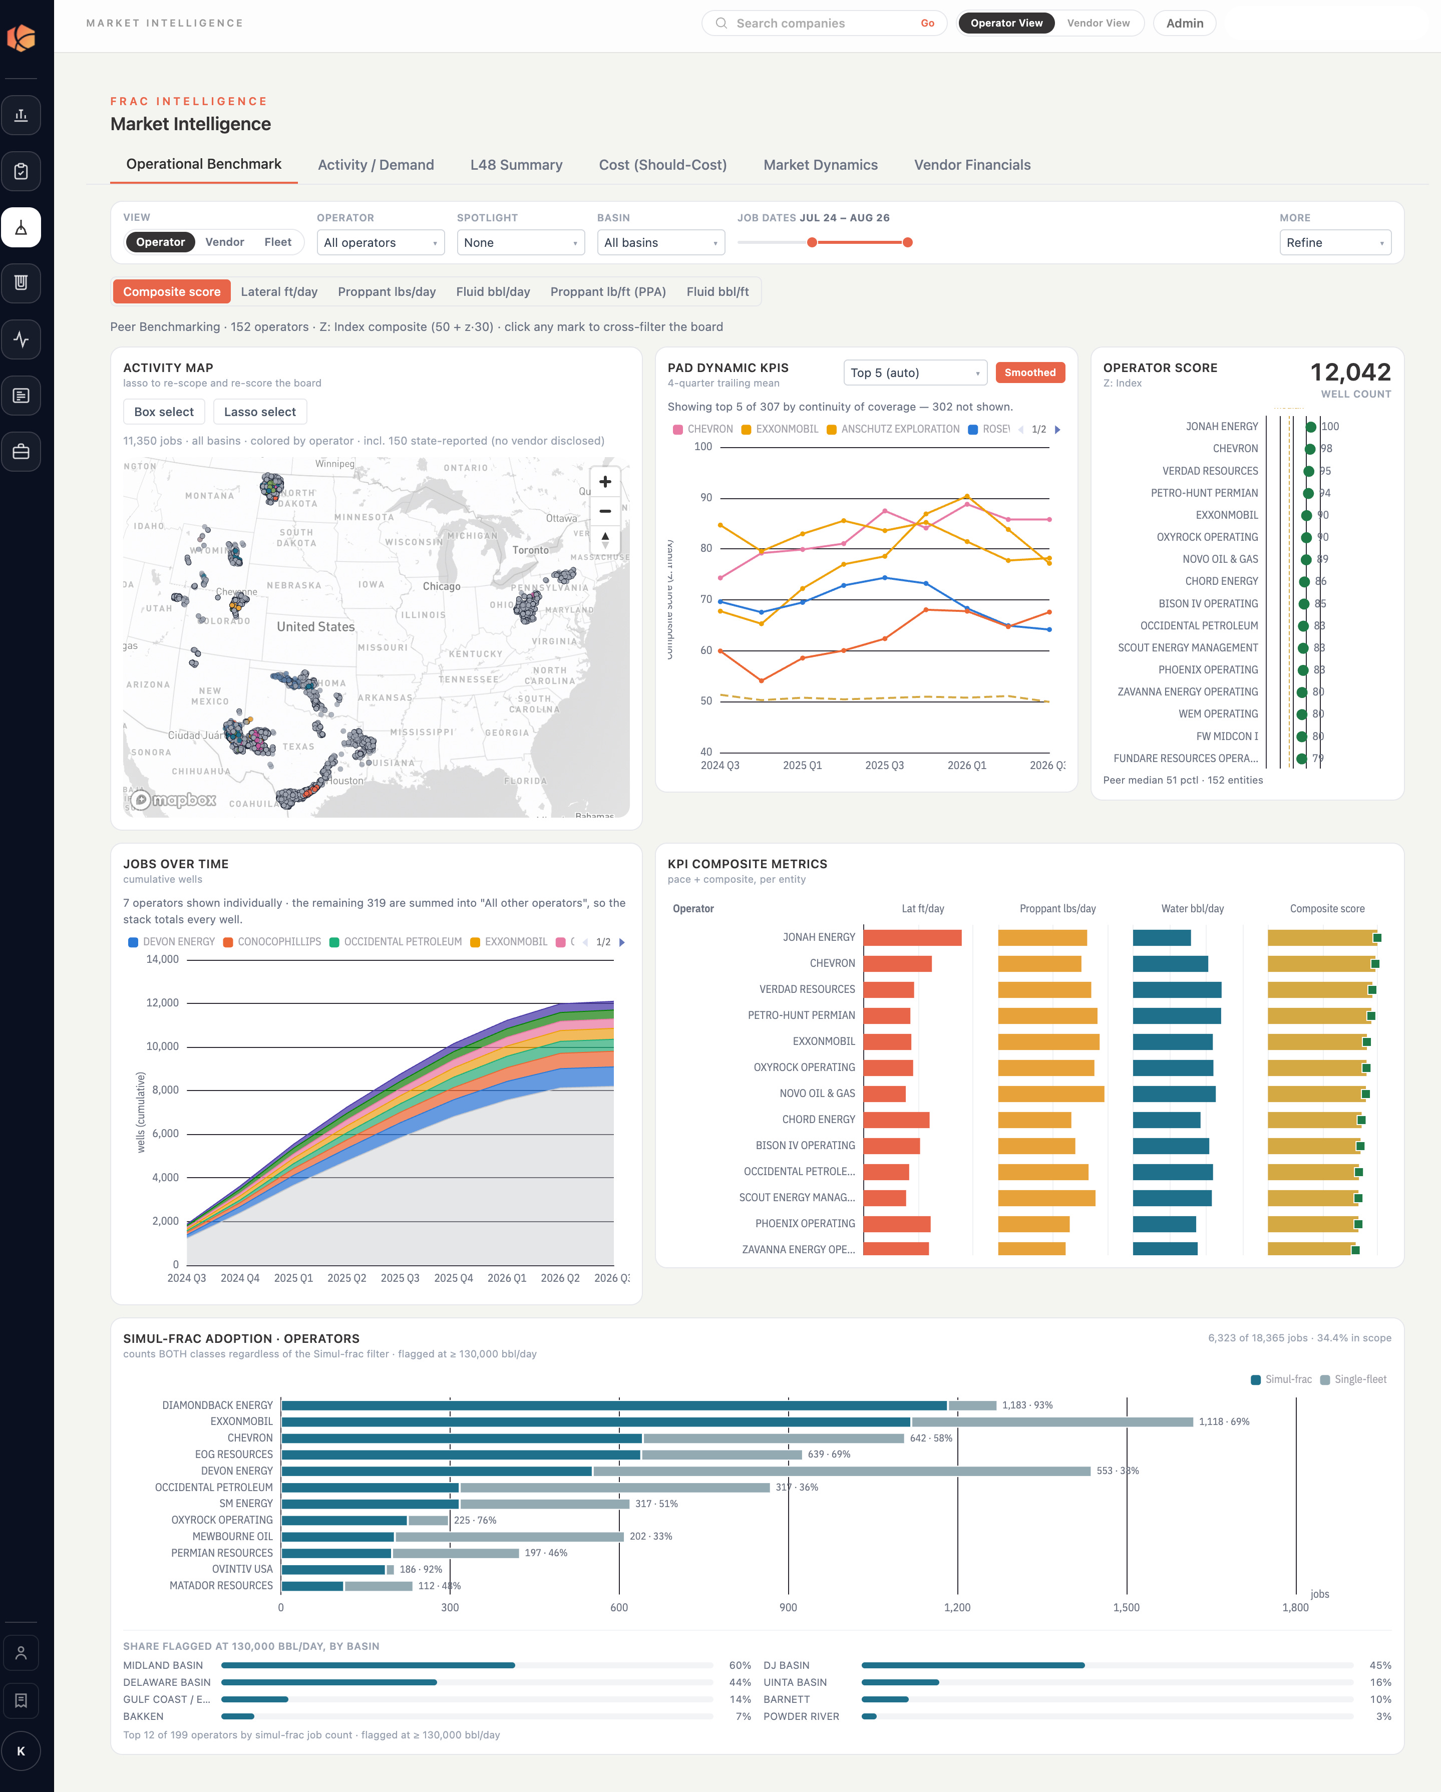Click Lasso select button
Viewport: 1441px width, 1792px height.
(x=259, y=412)
